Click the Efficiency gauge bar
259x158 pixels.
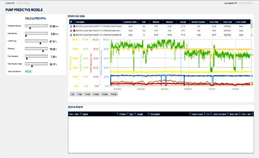pos(36,49)
